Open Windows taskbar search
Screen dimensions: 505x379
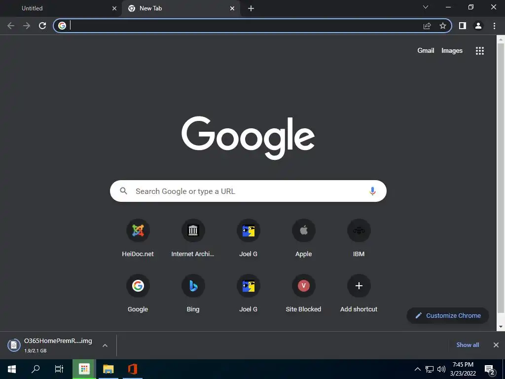tap(36, 369)
